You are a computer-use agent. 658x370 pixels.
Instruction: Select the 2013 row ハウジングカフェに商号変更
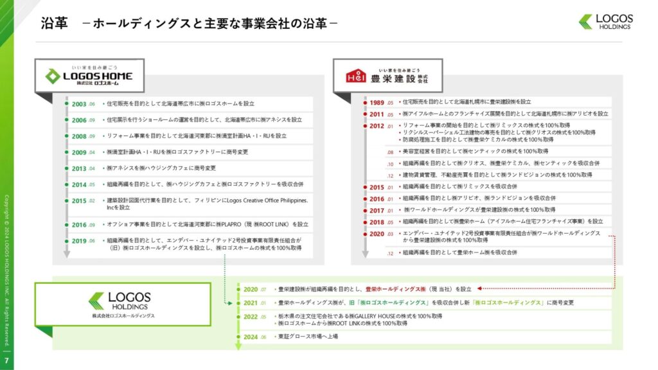click(x=161, y=168)
